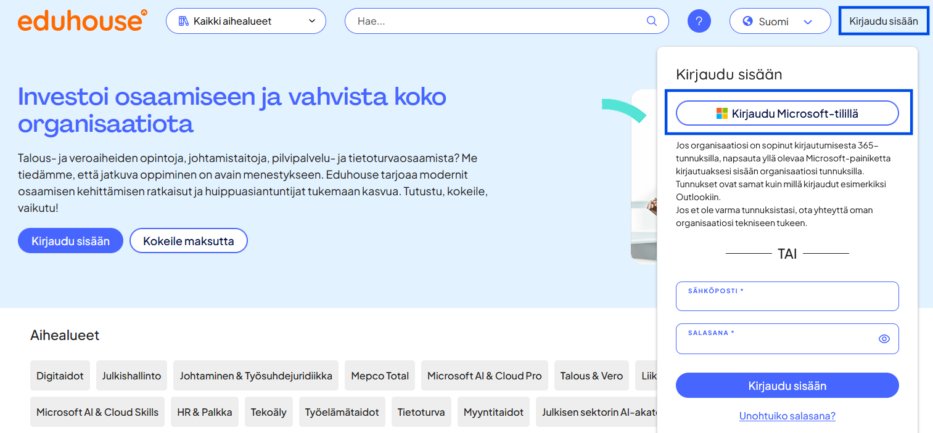Select the Tietoturva topic
This screenshot has width=933, height=433.
click(x=421, y=412)
